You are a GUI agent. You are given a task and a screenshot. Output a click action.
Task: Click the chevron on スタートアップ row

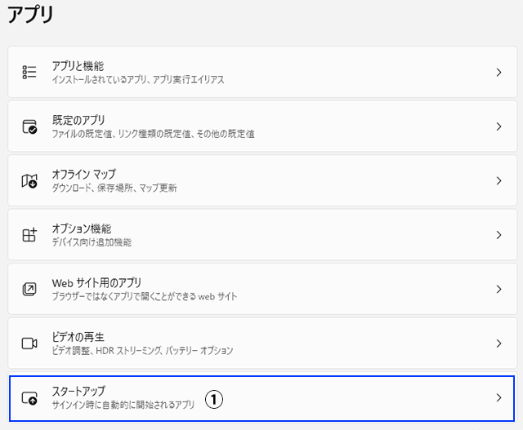[498, 398]
